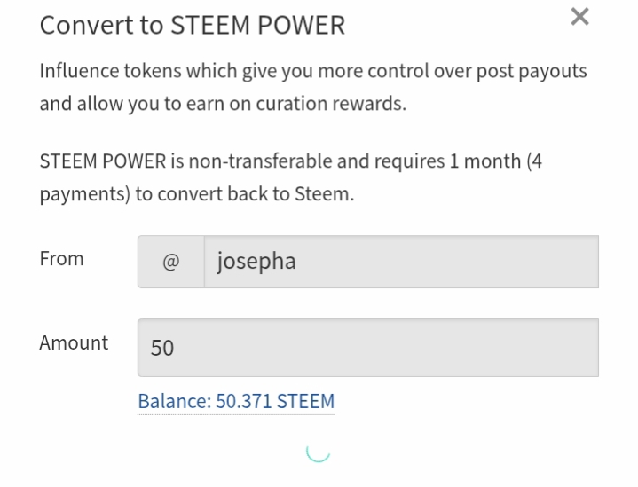Viewport: 638px width, 487px height.
Task: Click the Convert to STEEM POWER heading
Action: click(x=192, y=25)
